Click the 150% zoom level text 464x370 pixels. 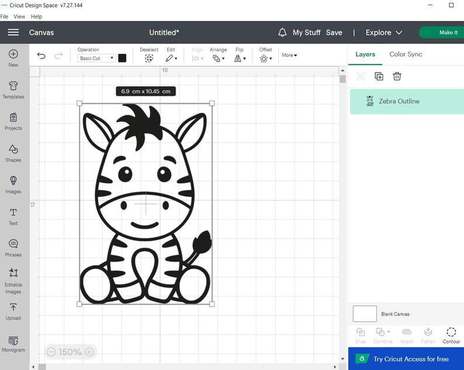(70, 352)
